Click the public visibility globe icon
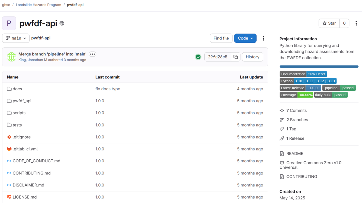The width and height of the screenshot is (362, 204). 62,24
